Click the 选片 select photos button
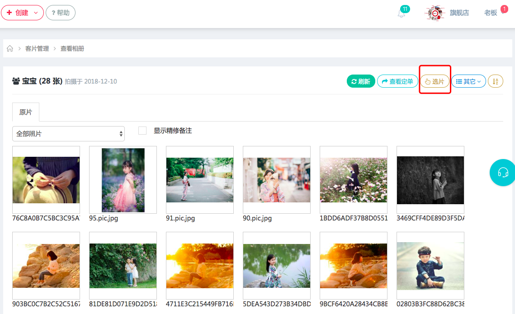 [435, 81]
